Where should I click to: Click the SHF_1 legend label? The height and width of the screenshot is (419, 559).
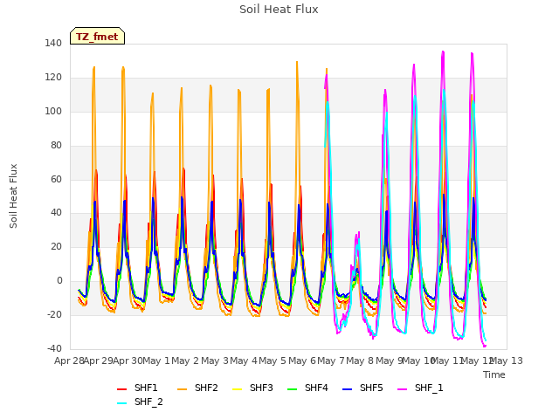(x=429, y=388)
